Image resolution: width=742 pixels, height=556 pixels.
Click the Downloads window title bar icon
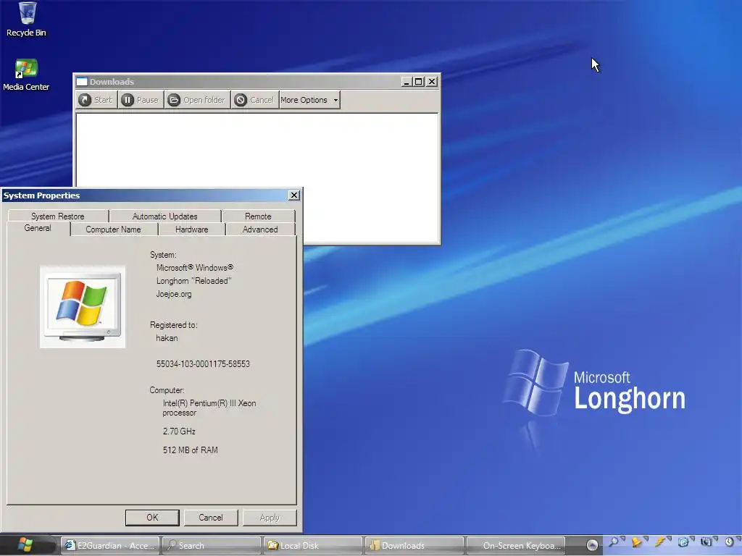point(82,81)
